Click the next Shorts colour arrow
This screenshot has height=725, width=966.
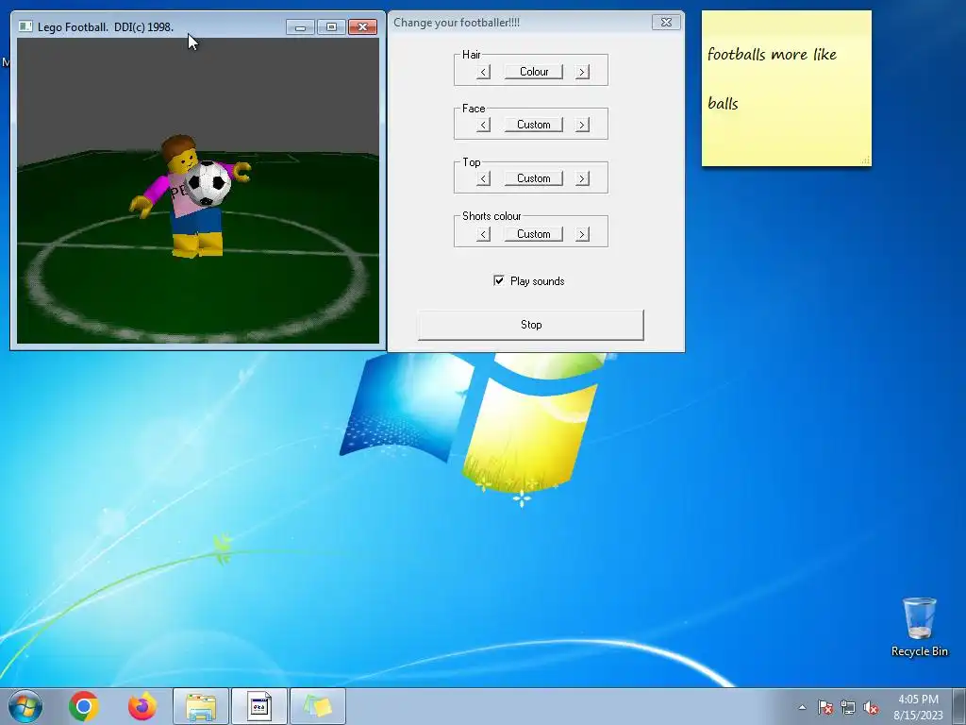[x=582, y=234]
